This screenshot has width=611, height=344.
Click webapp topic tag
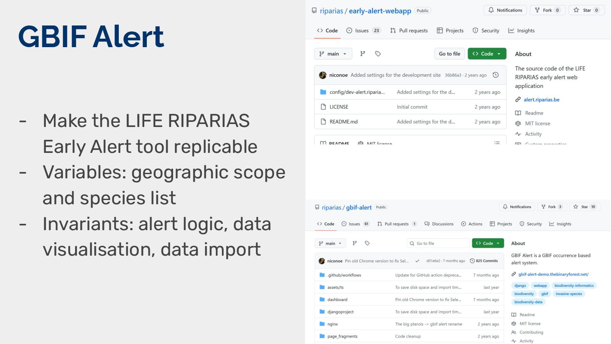click(540, 286)
